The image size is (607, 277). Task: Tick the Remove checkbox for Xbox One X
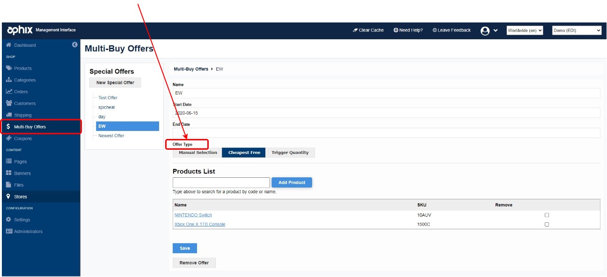coord(547,225)
